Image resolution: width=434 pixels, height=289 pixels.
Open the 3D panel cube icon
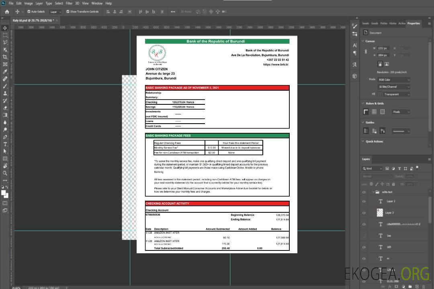coord(354,76)
